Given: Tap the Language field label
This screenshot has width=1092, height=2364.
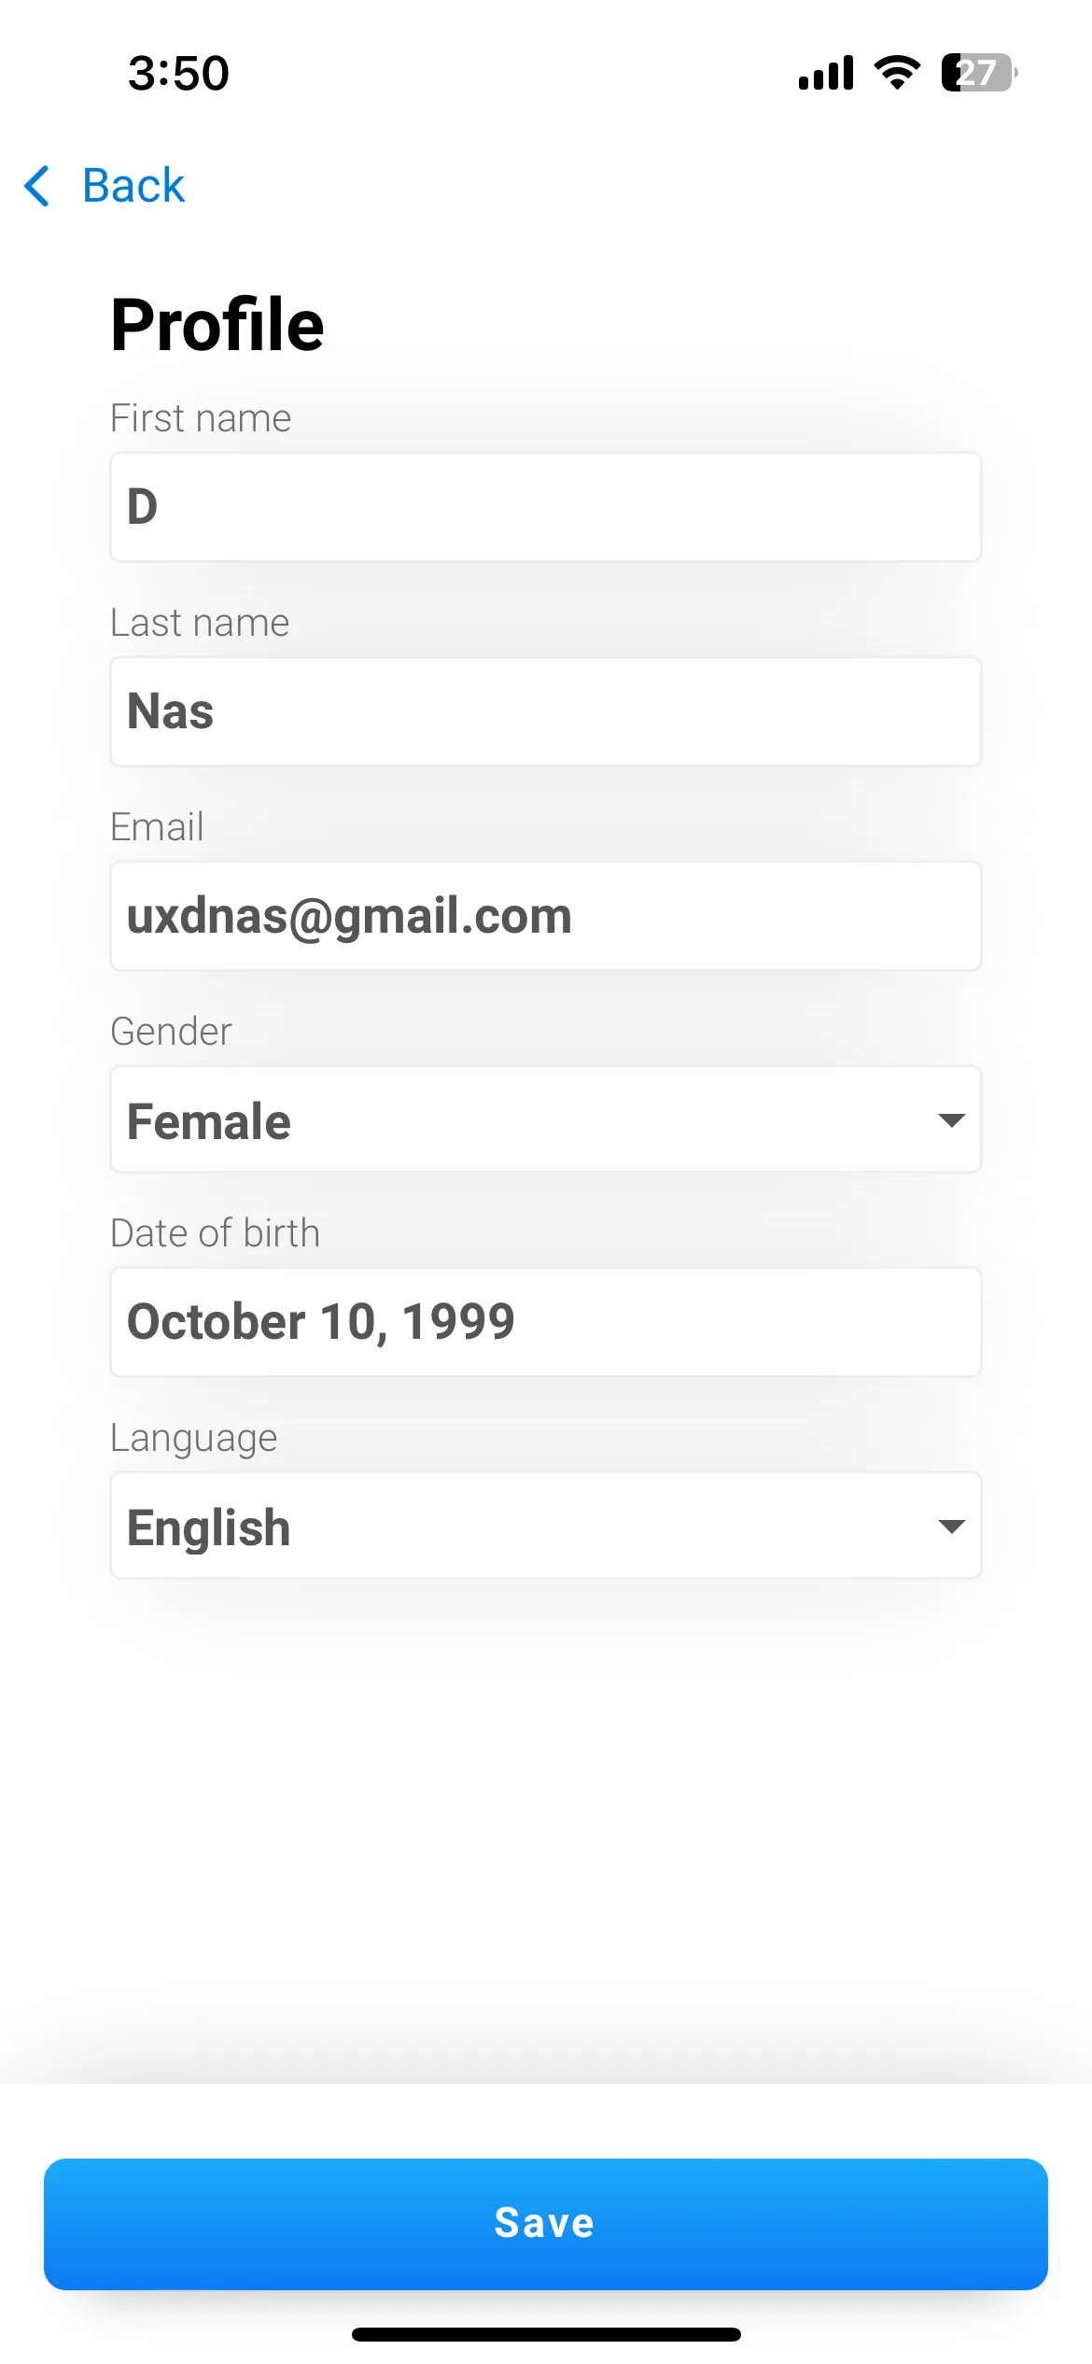Looking at the screenshot, I should click(194, 1439).
